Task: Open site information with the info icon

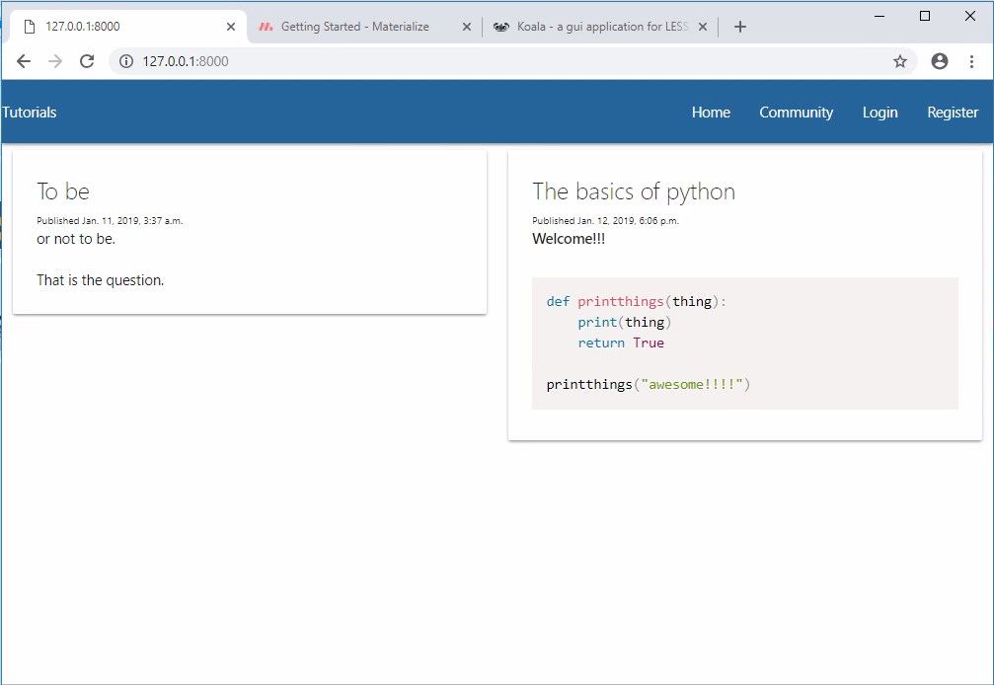Action: [124, 60]
